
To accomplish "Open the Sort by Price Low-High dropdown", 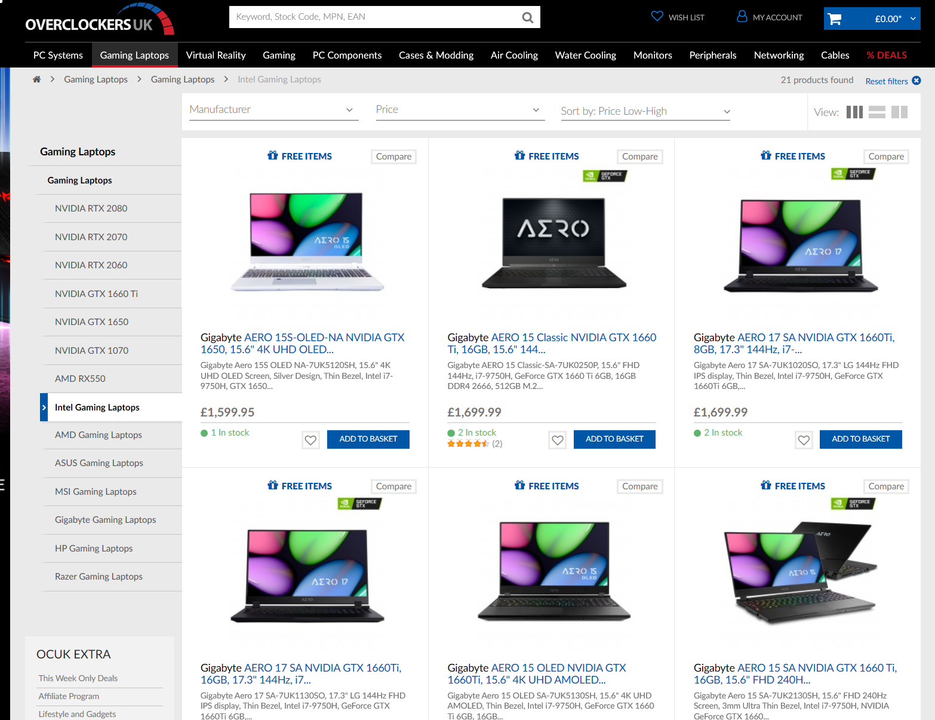I will coord(645,111).
